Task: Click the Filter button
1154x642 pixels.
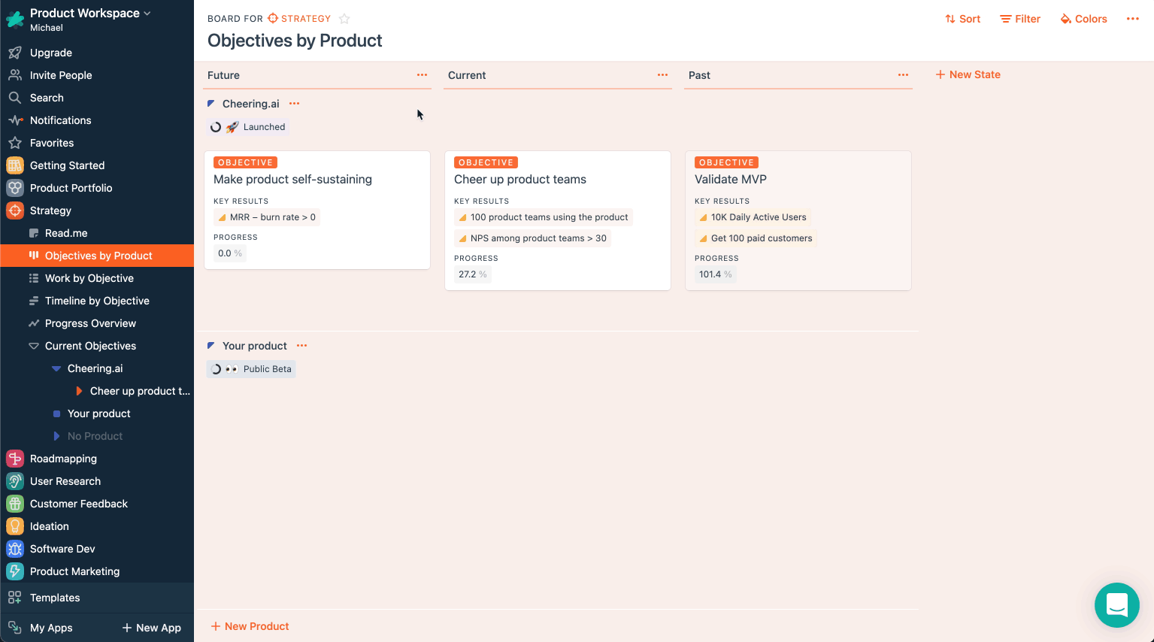Action: pyautogui.click(x=1020, y=19)
